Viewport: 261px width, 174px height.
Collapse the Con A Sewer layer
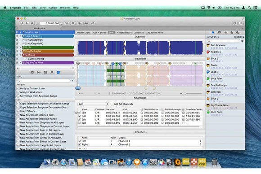[20, 36]
